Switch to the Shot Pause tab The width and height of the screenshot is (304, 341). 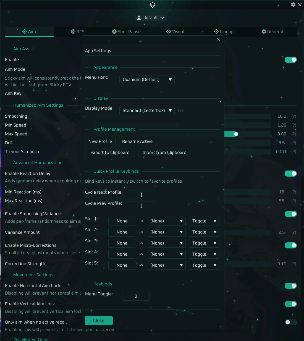click(127, 32)
